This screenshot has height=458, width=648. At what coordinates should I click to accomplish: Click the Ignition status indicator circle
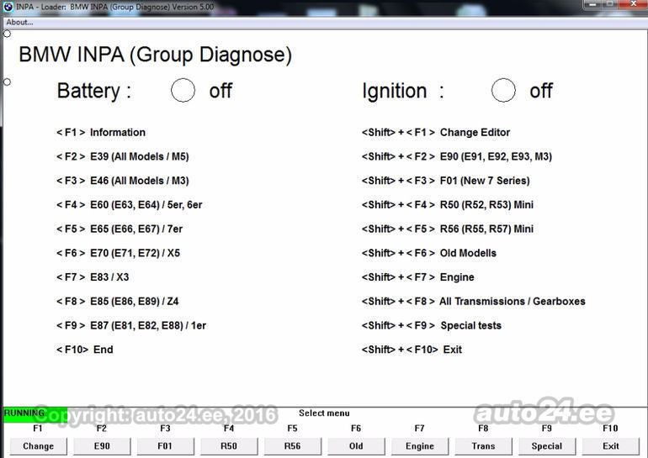click(x=503, y=91)
